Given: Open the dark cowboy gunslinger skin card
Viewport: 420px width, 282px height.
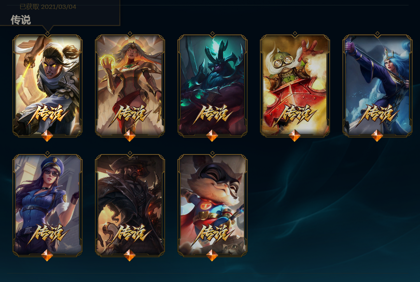Looking at the screenshot, I should (130, 205).
